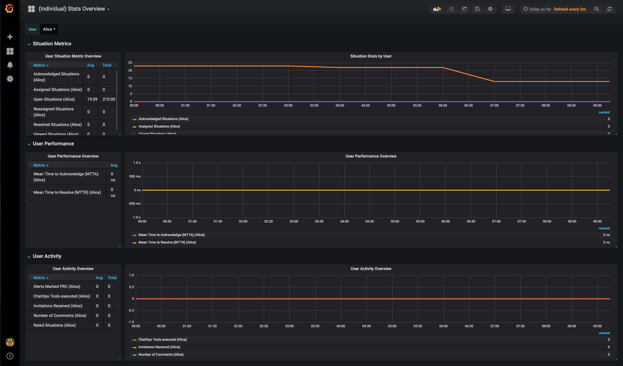Star this dashboard
Screen dimensions: 623x366
coord(451,9)
